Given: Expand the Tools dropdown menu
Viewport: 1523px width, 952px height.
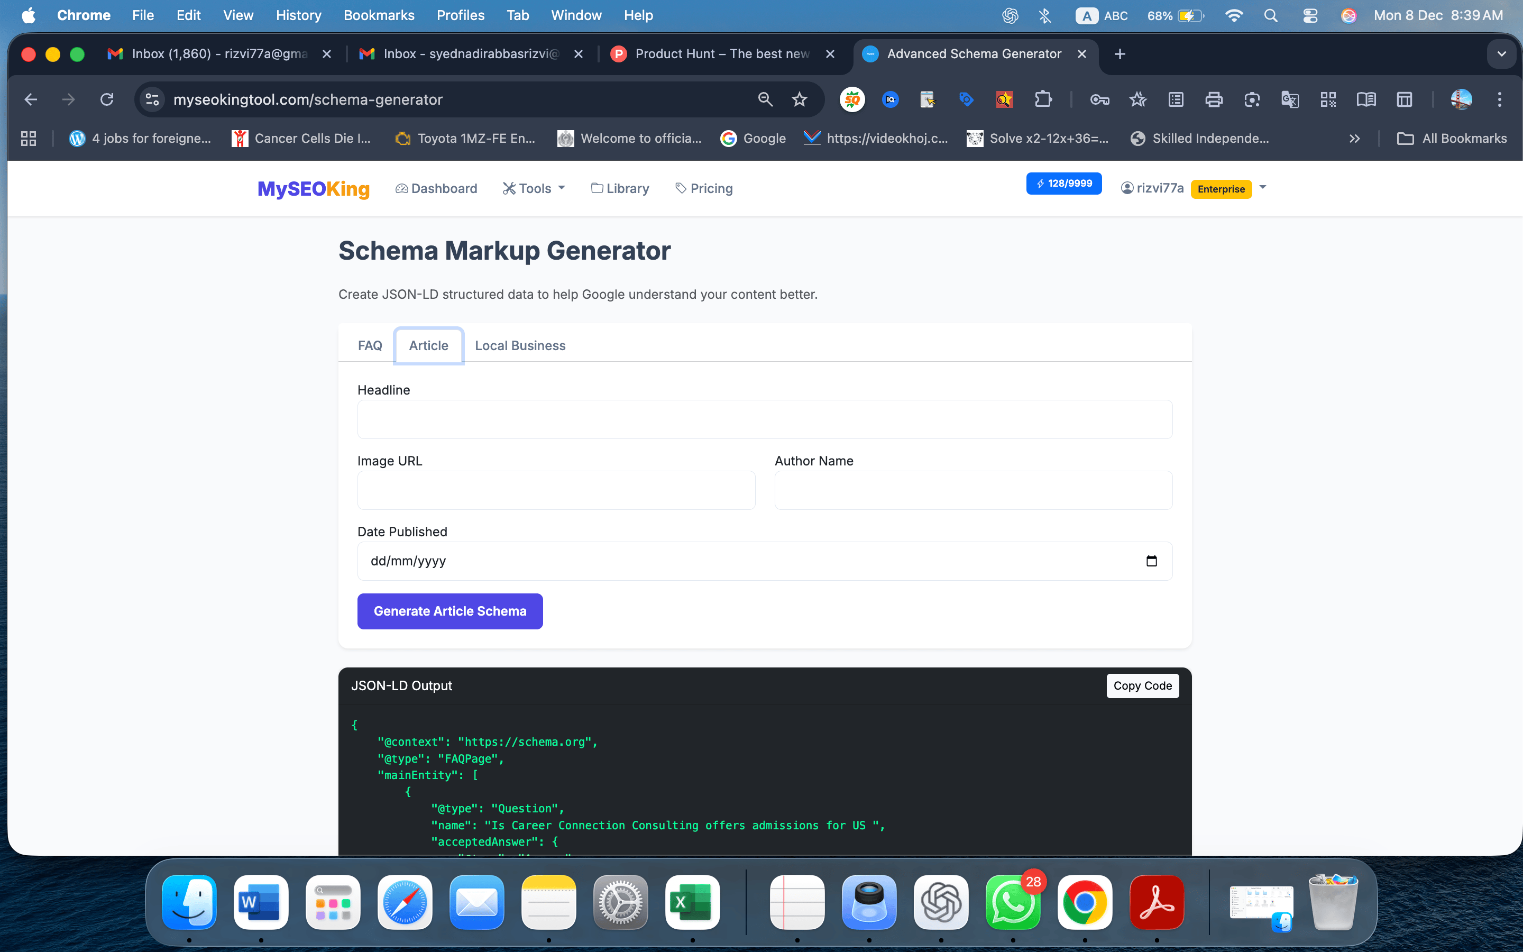Looking at the screenshot, I should click(x=534, y=188).
